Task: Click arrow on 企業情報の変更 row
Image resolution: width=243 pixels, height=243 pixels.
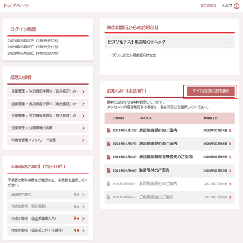Action: [83, 128]
